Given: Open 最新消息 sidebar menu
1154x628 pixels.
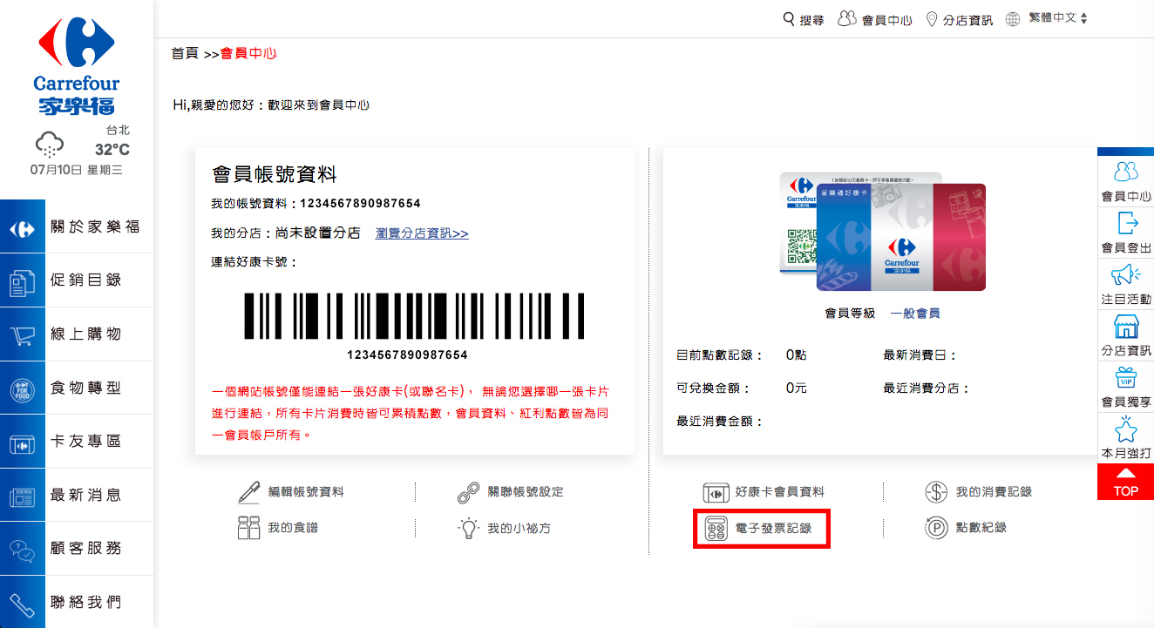Looking at the screenshot, I should (77, 496).
